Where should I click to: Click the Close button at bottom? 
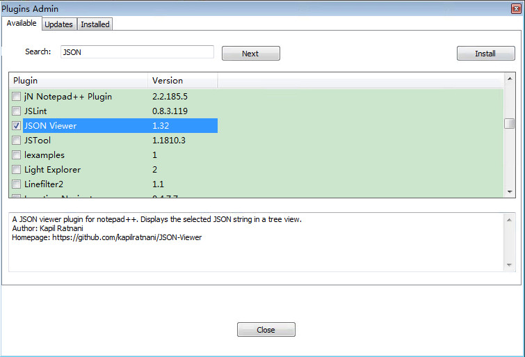tap(266, 330)
